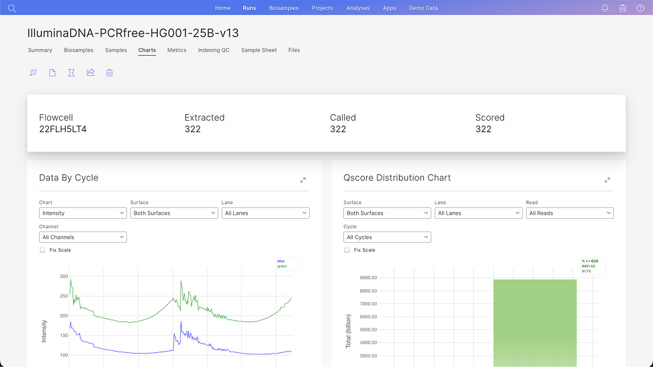
Task: Open the notifications bell
Action: click(605, 8)
